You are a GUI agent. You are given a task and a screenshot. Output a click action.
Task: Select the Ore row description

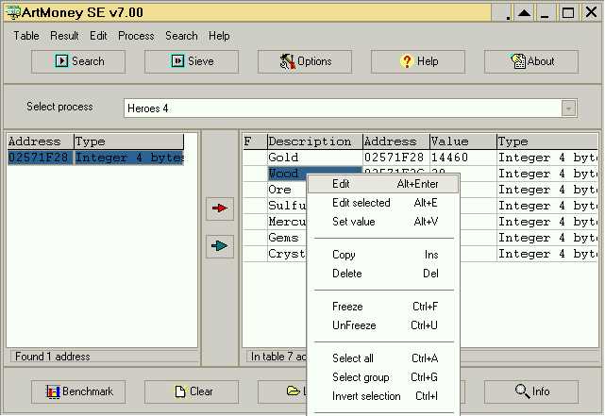(x=287, y=190)
